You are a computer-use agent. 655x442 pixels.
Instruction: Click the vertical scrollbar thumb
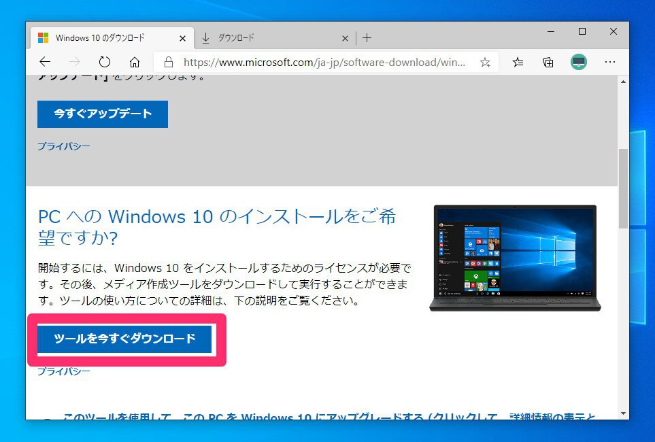[623, 188]
